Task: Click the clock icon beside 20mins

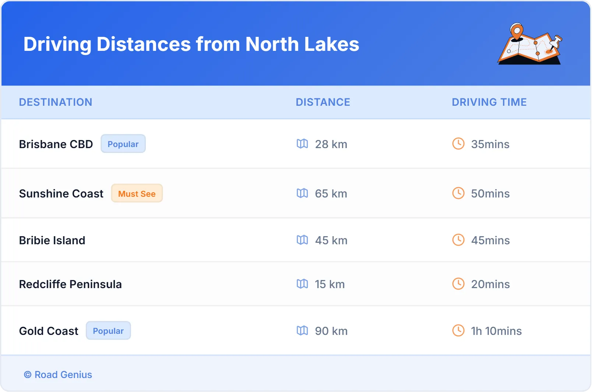Action: tap(458, 284)
